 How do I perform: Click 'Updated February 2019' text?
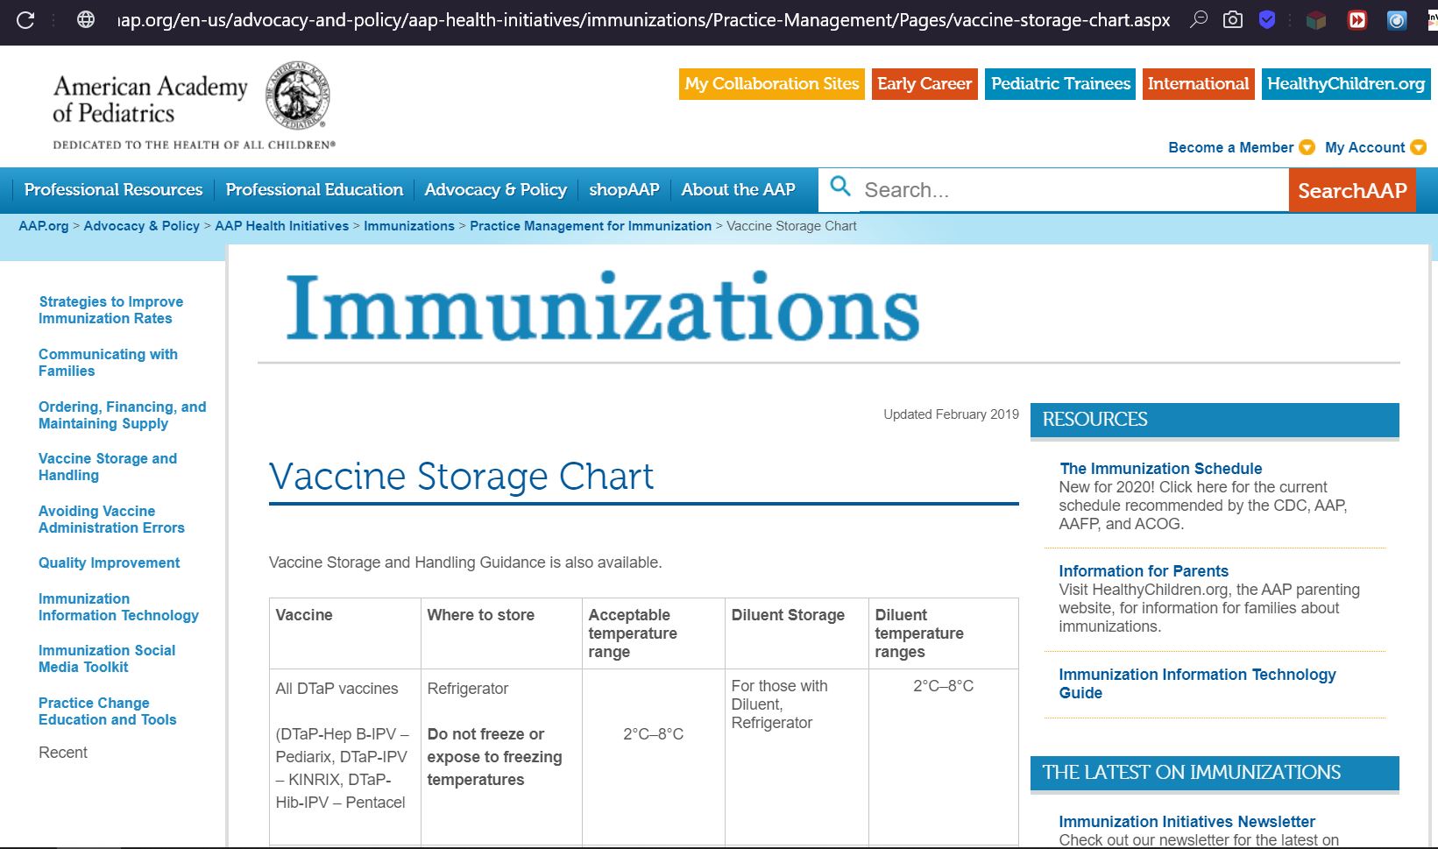pos(951,414)
